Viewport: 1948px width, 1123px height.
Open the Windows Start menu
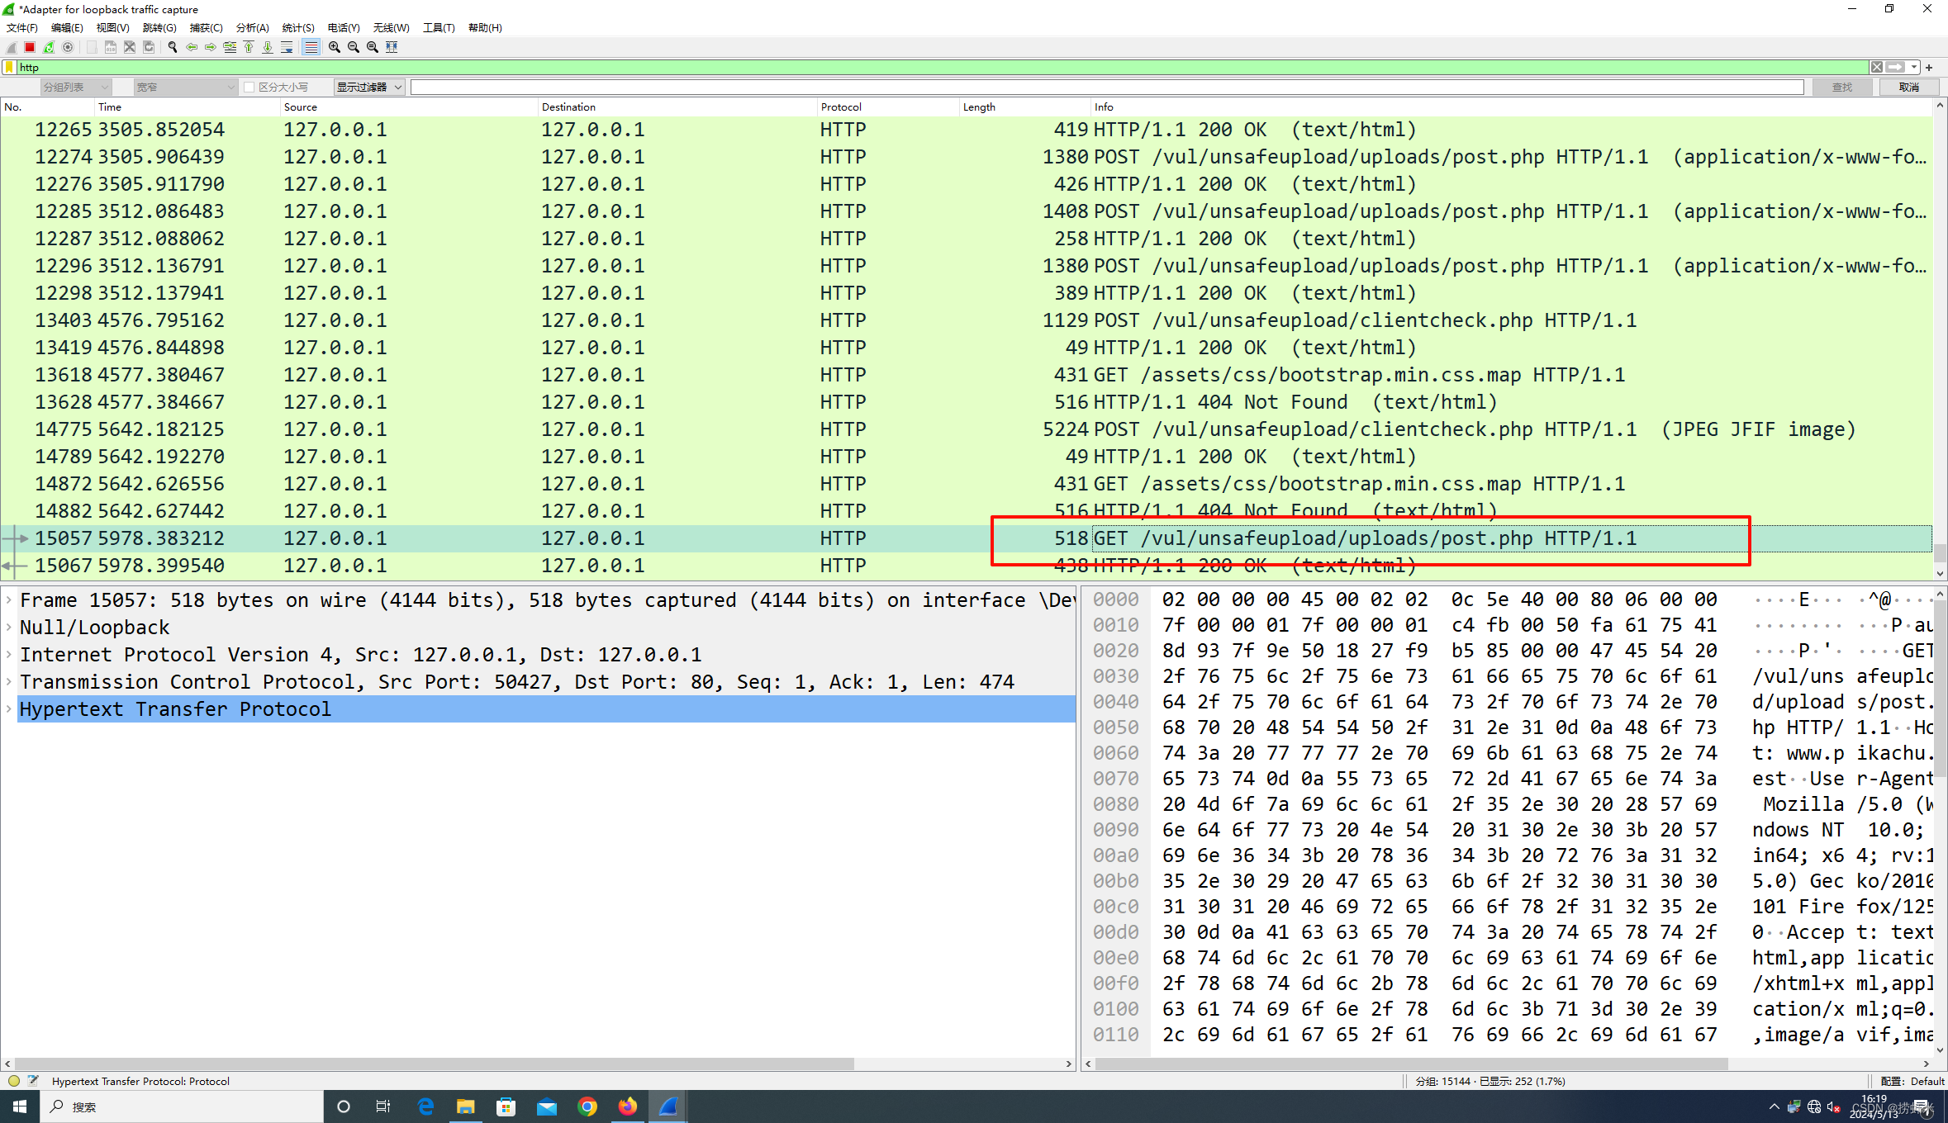[20, 1106]
